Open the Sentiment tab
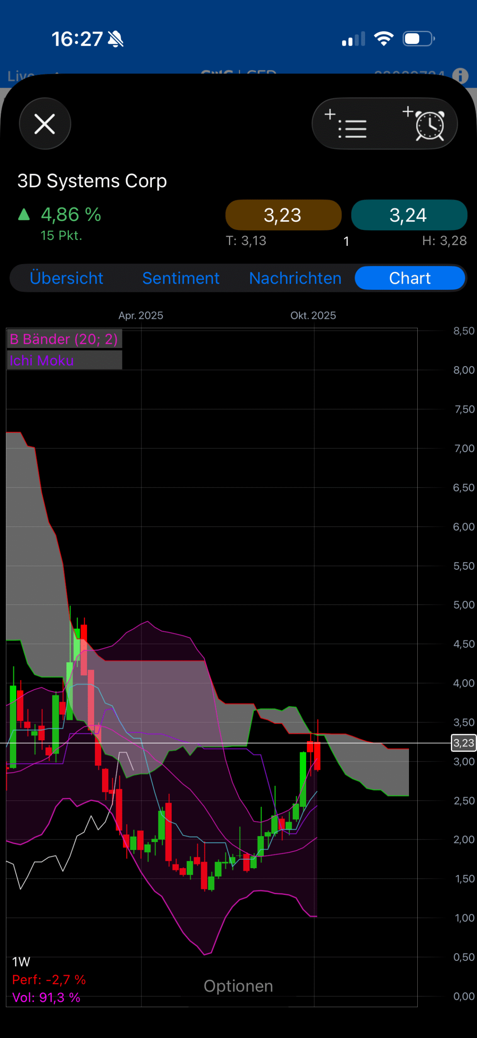The width and height of the screenshot is (477, 1038). (181, 278)
